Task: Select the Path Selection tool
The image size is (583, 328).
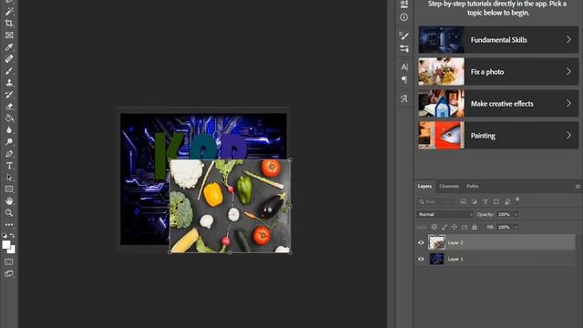Action: [x=9, y=178]
